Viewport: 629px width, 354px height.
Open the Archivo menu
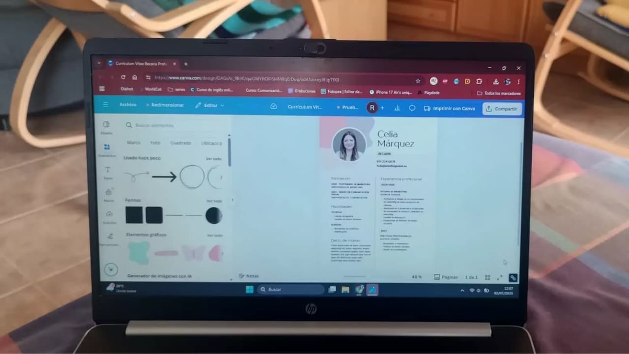click(128, 105)
